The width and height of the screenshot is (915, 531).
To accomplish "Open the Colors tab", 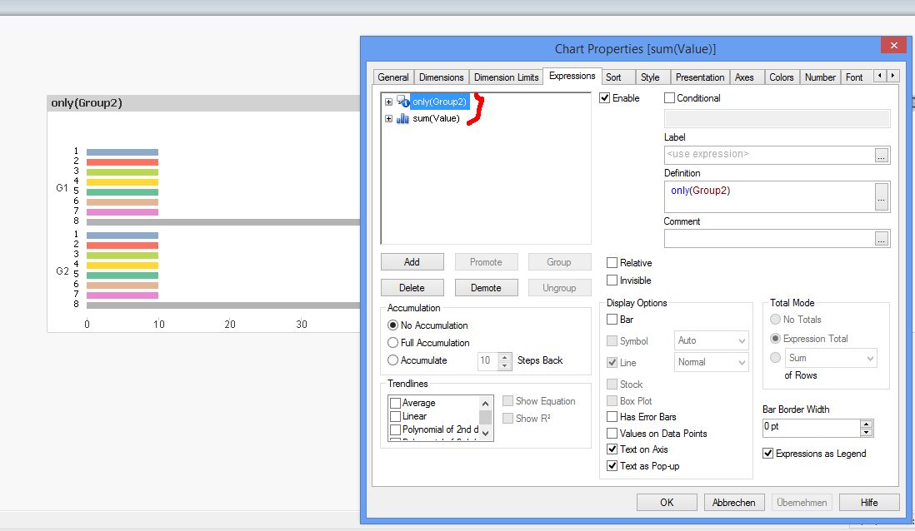I will [x=782, y=77].
